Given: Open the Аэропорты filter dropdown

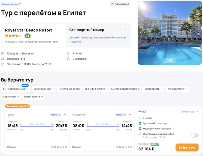Looking at the screenshot, I should tap(11, 97).
